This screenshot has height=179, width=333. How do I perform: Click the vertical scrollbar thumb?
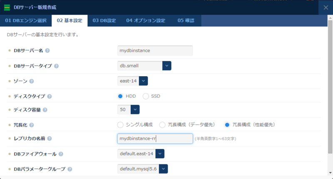[330, 87]
